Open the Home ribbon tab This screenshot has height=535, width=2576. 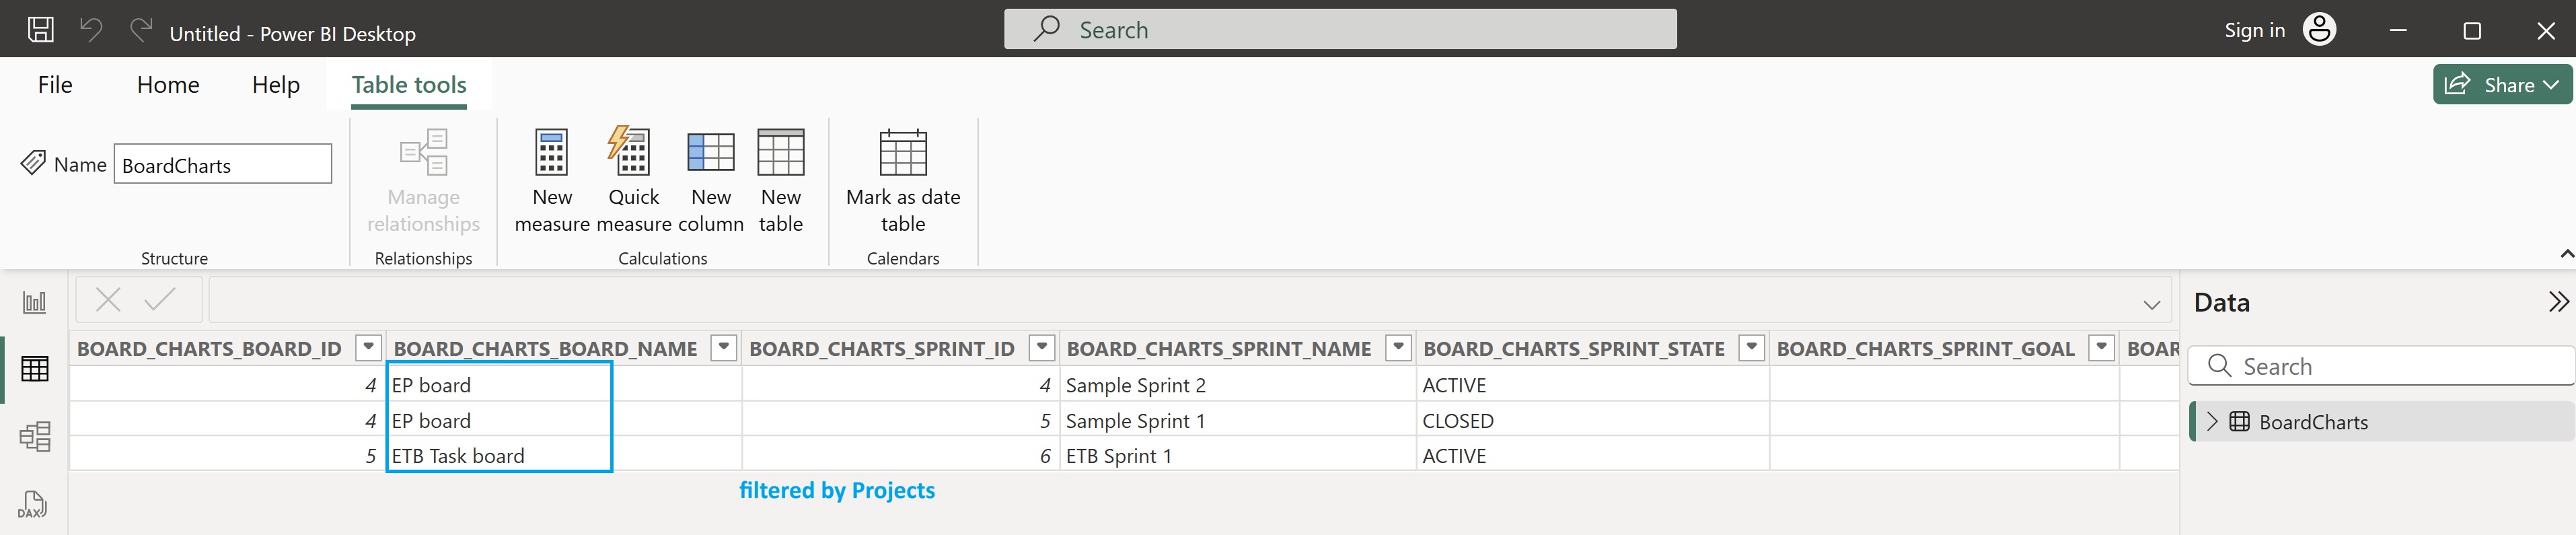coord(167,84)
